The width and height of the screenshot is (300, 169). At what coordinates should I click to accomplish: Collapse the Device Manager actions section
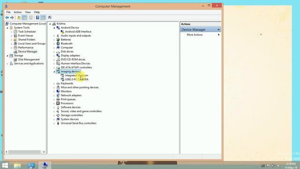tap(218, 30)
